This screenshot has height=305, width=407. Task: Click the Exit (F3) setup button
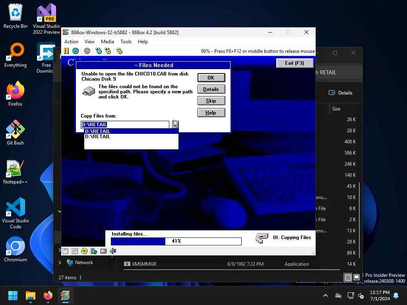(295, 63)
